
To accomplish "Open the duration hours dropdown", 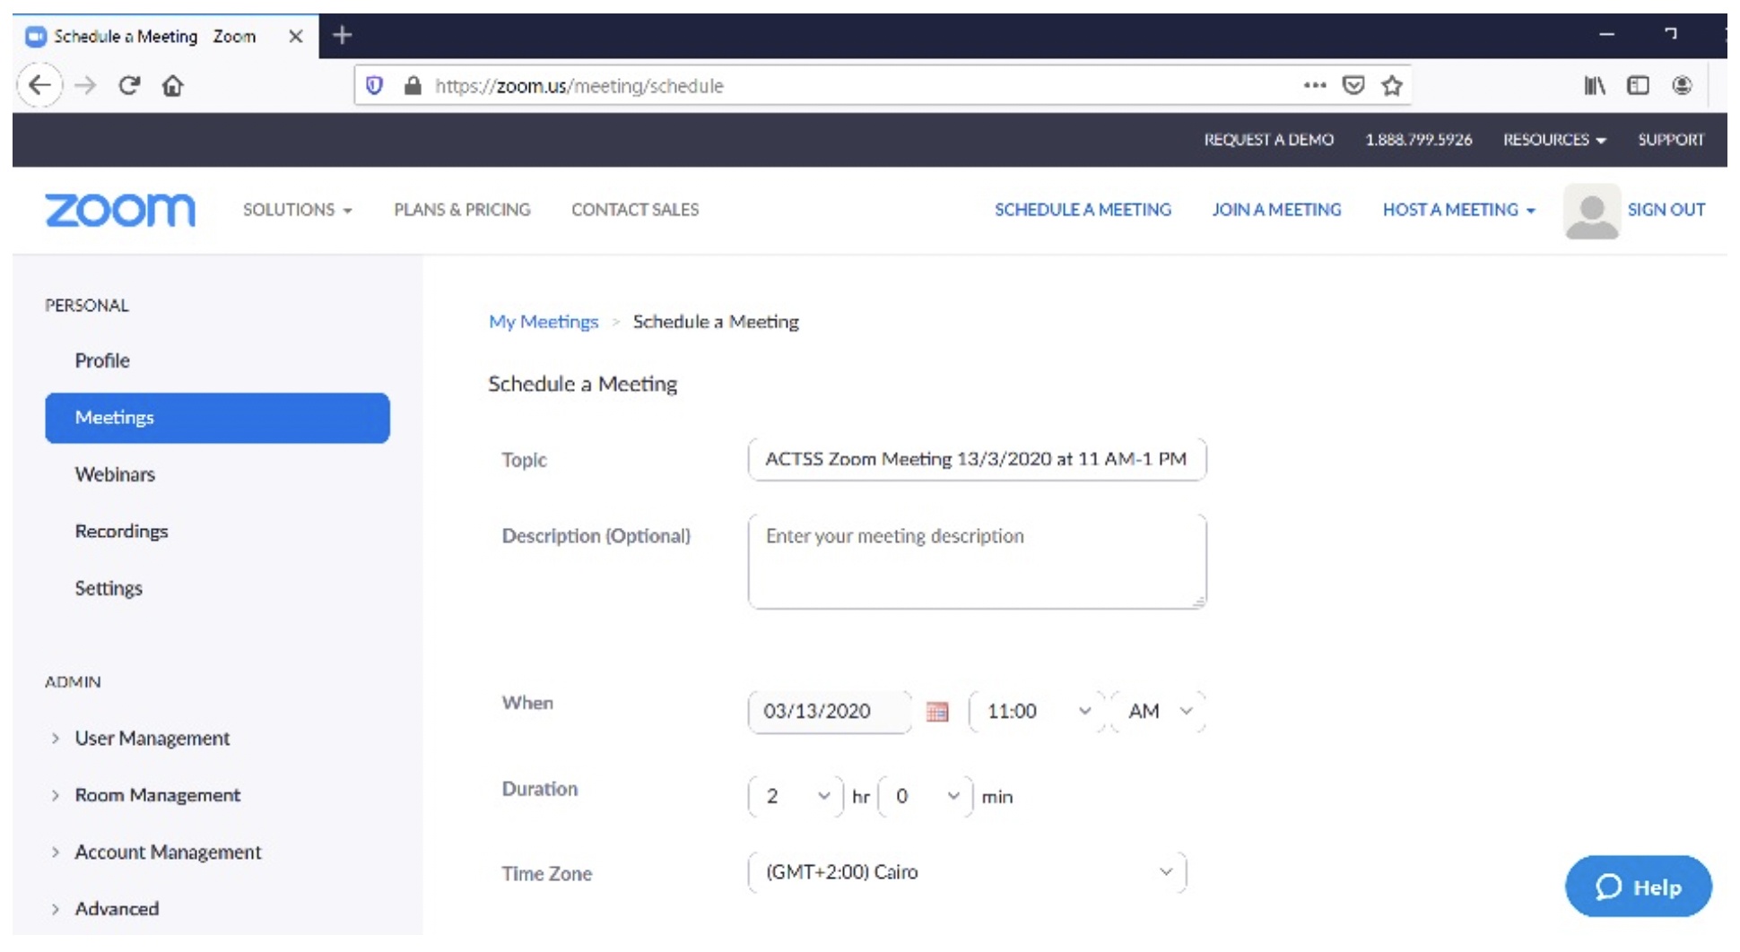I will 796,797.
